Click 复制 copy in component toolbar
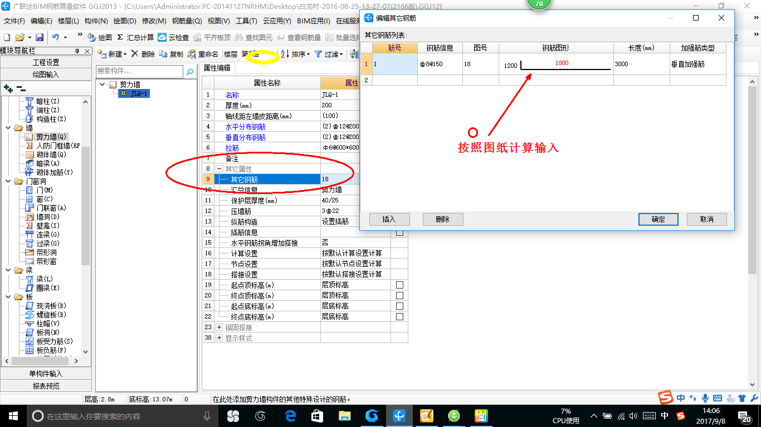The width and height of the screenshot is (761, 427). point(171,54)
